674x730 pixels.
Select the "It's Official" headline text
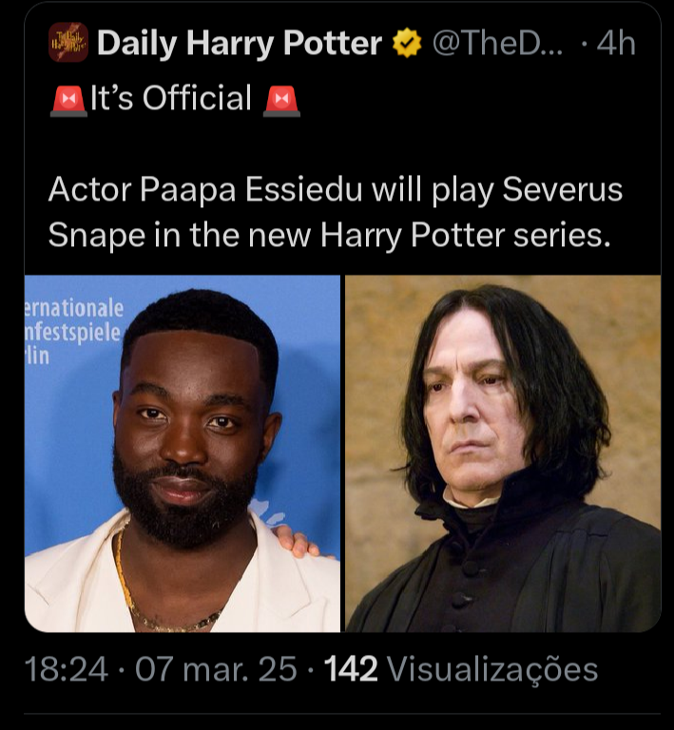173,99
